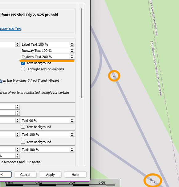Viewport: 179px width, 187px height.
Task: Increase Label Text size with up arrow
Action: (x=72, y=44)
